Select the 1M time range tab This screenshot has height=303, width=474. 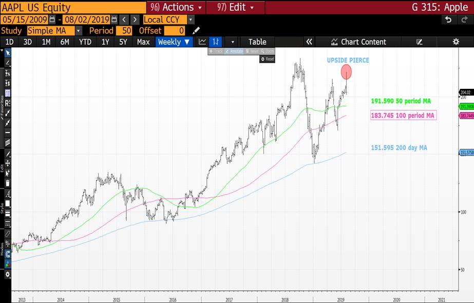pos(46,42)
